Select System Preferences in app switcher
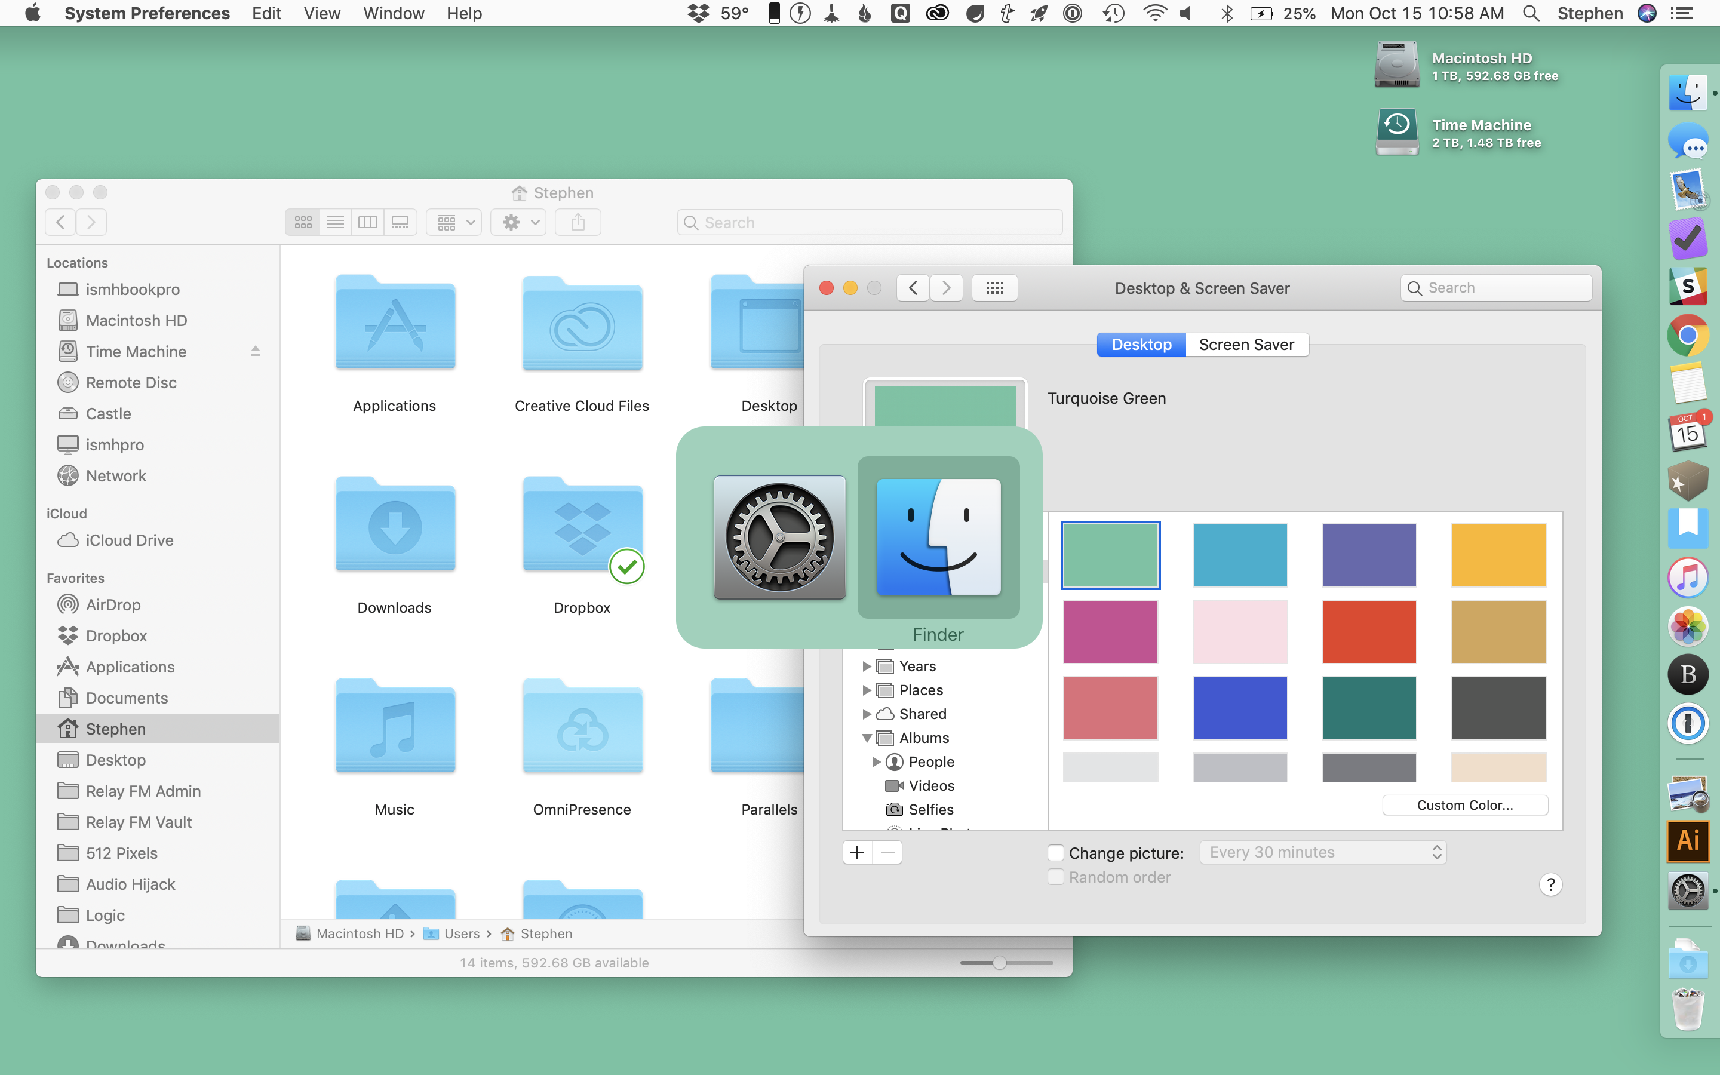Screen dimensions: 1720x1075 [x=780, y=537]
